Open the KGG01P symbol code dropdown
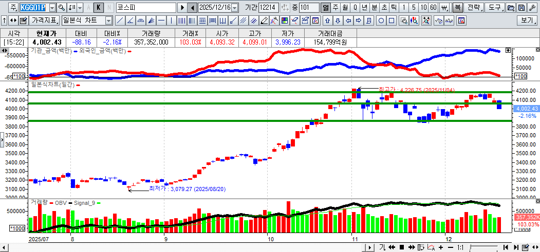 click(52, 8)
